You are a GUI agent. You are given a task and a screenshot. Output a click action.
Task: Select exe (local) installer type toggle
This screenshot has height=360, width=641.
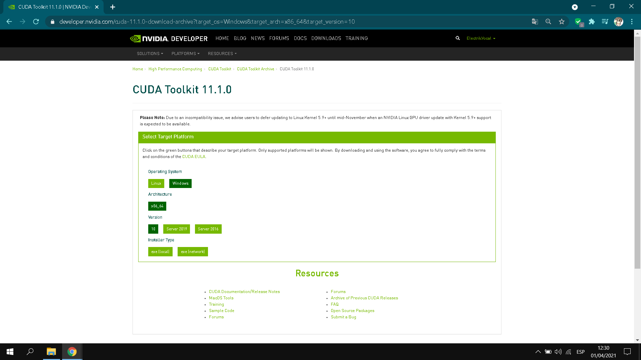click(160, 251)
